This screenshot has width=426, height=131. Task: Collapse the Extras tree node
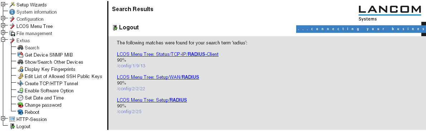3,40
